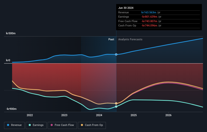Click the 2026 x-axis label
The height and width of the screenshot is (132, 207).
[168, 115]
